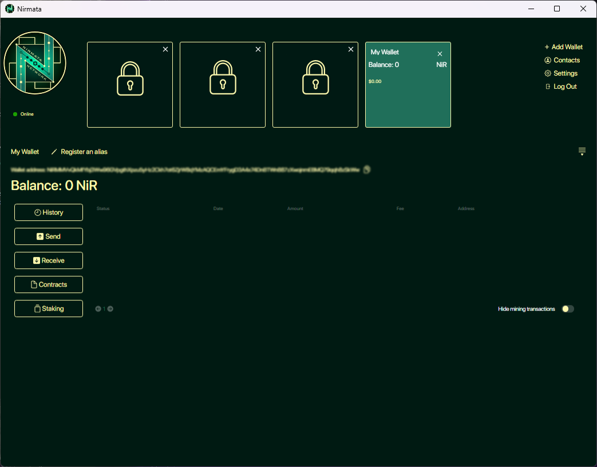Click the pencil icon beside Register an alias

(54, 152)
